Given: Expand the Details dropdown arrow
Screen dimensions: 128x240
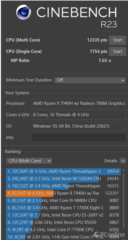Looking at the screenshot, I should [x=123, y=161].
